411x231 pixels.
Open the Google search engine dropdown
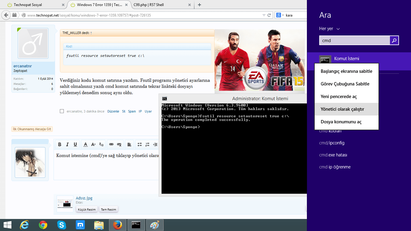point(280,15)
